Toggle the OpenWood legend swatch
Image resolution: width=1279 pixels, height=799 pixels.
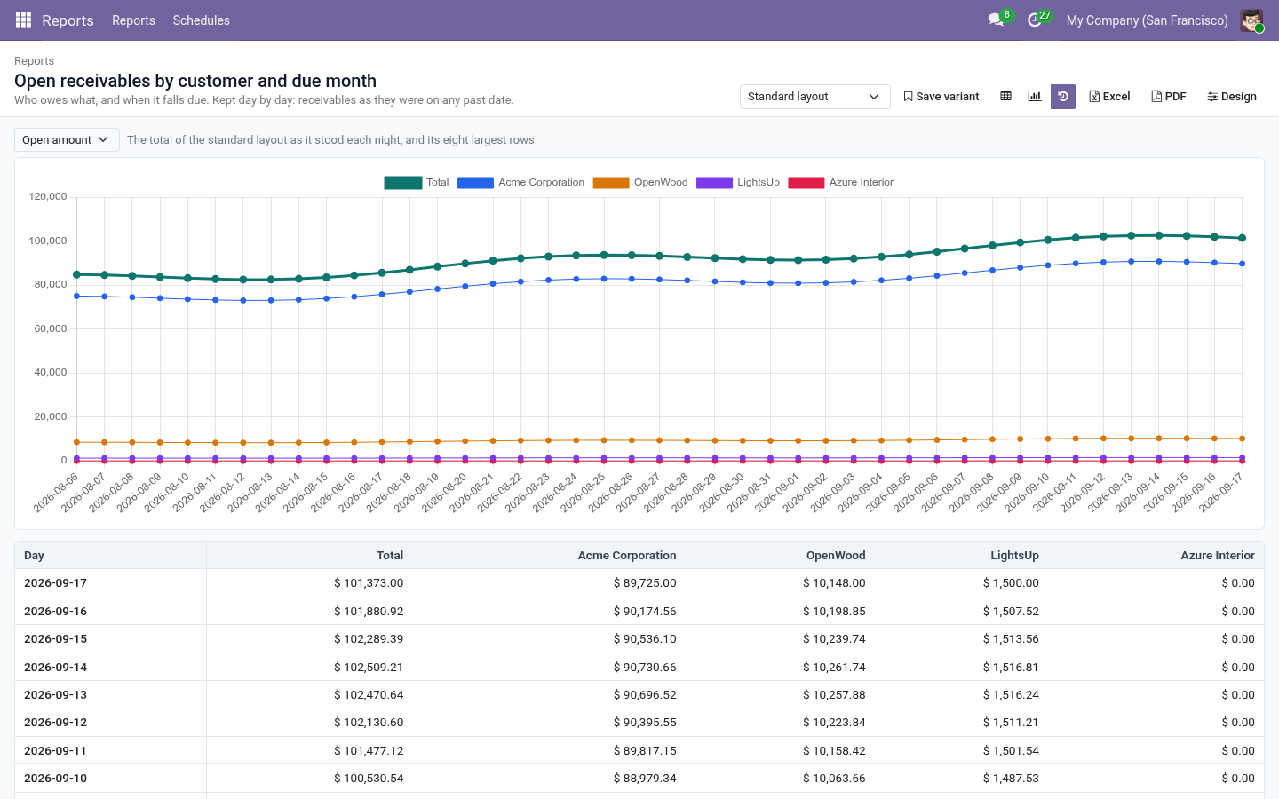click(x=611, y=182)
